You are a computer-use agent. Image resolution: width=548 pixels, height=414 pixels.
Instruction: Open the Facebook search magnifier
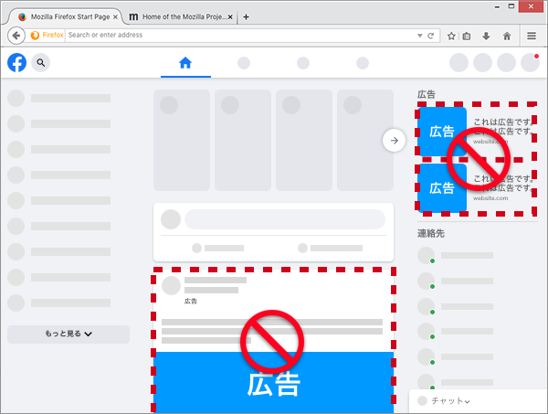point(41,62)
